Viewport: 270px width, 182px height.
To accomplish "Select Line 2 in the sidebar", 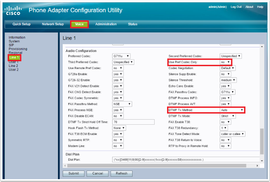I will pos(13,66).
